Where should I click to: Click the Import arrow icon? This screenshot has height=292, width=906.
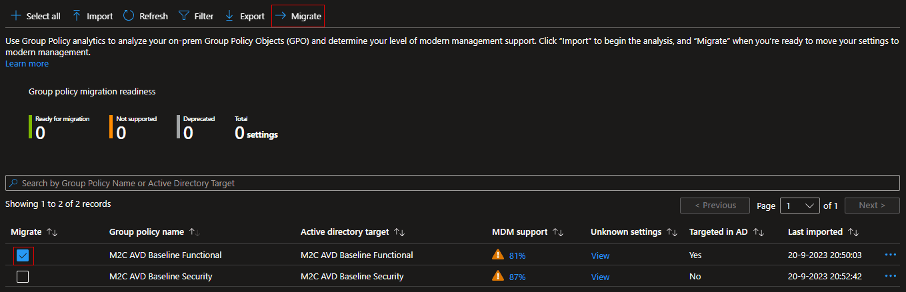pyautogui.click(x=77, y=16)
